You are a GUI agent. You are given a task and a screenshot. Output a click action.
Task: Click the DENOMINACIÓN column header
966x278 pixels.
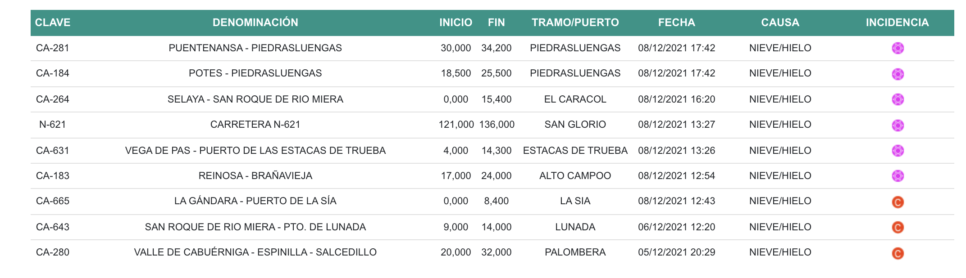tap(255, 22)
